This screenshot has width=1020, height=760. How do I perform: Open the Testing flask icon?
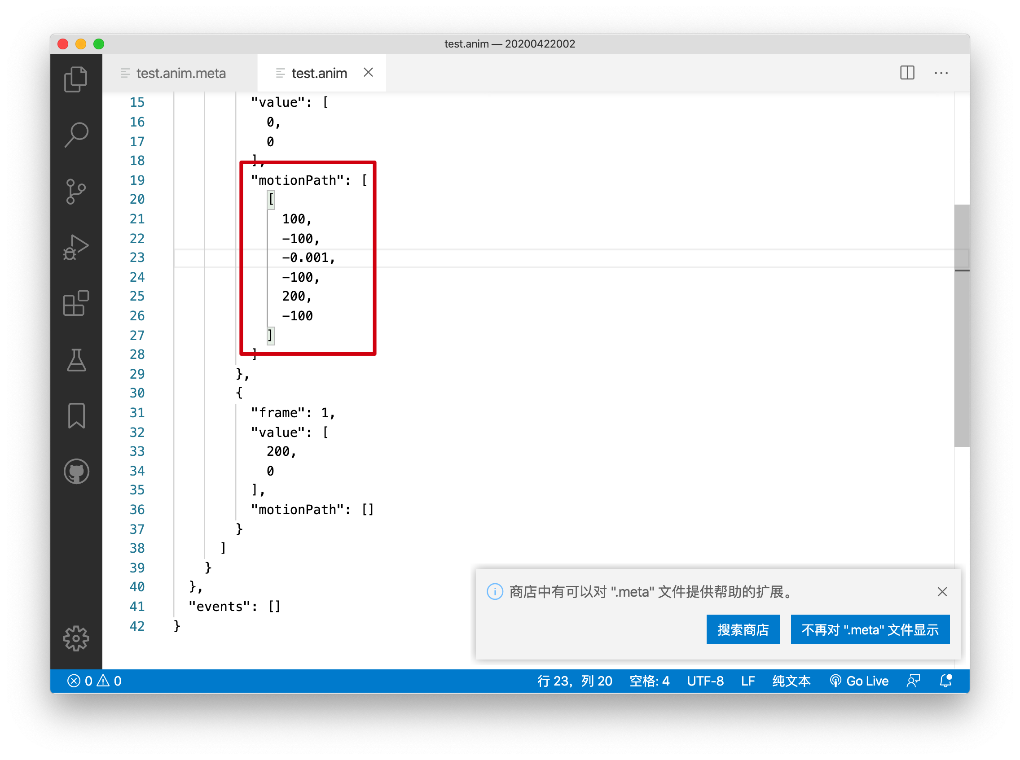76,360
